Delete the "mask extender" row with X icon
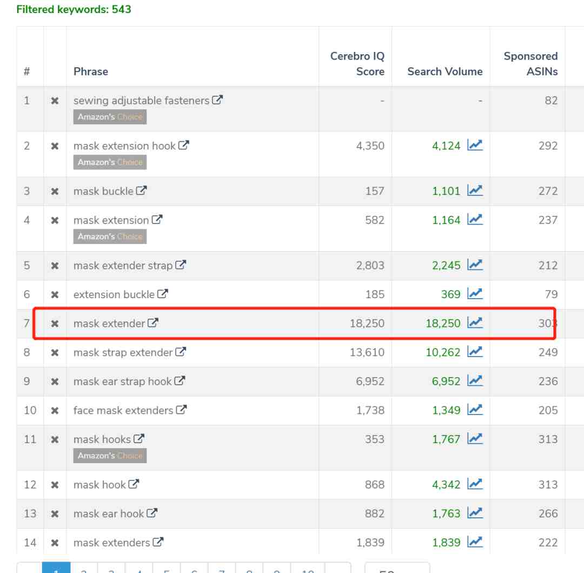Screen dimensions: 584x573 [x=55, y=324]
